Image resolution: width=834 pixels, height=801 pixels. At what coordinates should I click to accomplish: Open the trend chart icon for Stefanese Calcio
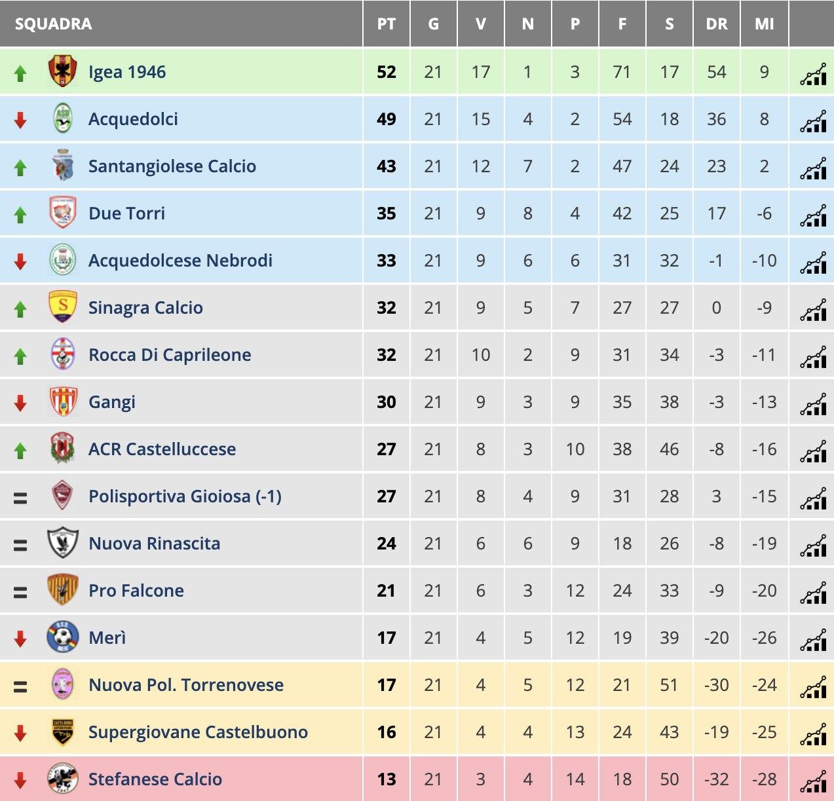click(x=813, y=782)
